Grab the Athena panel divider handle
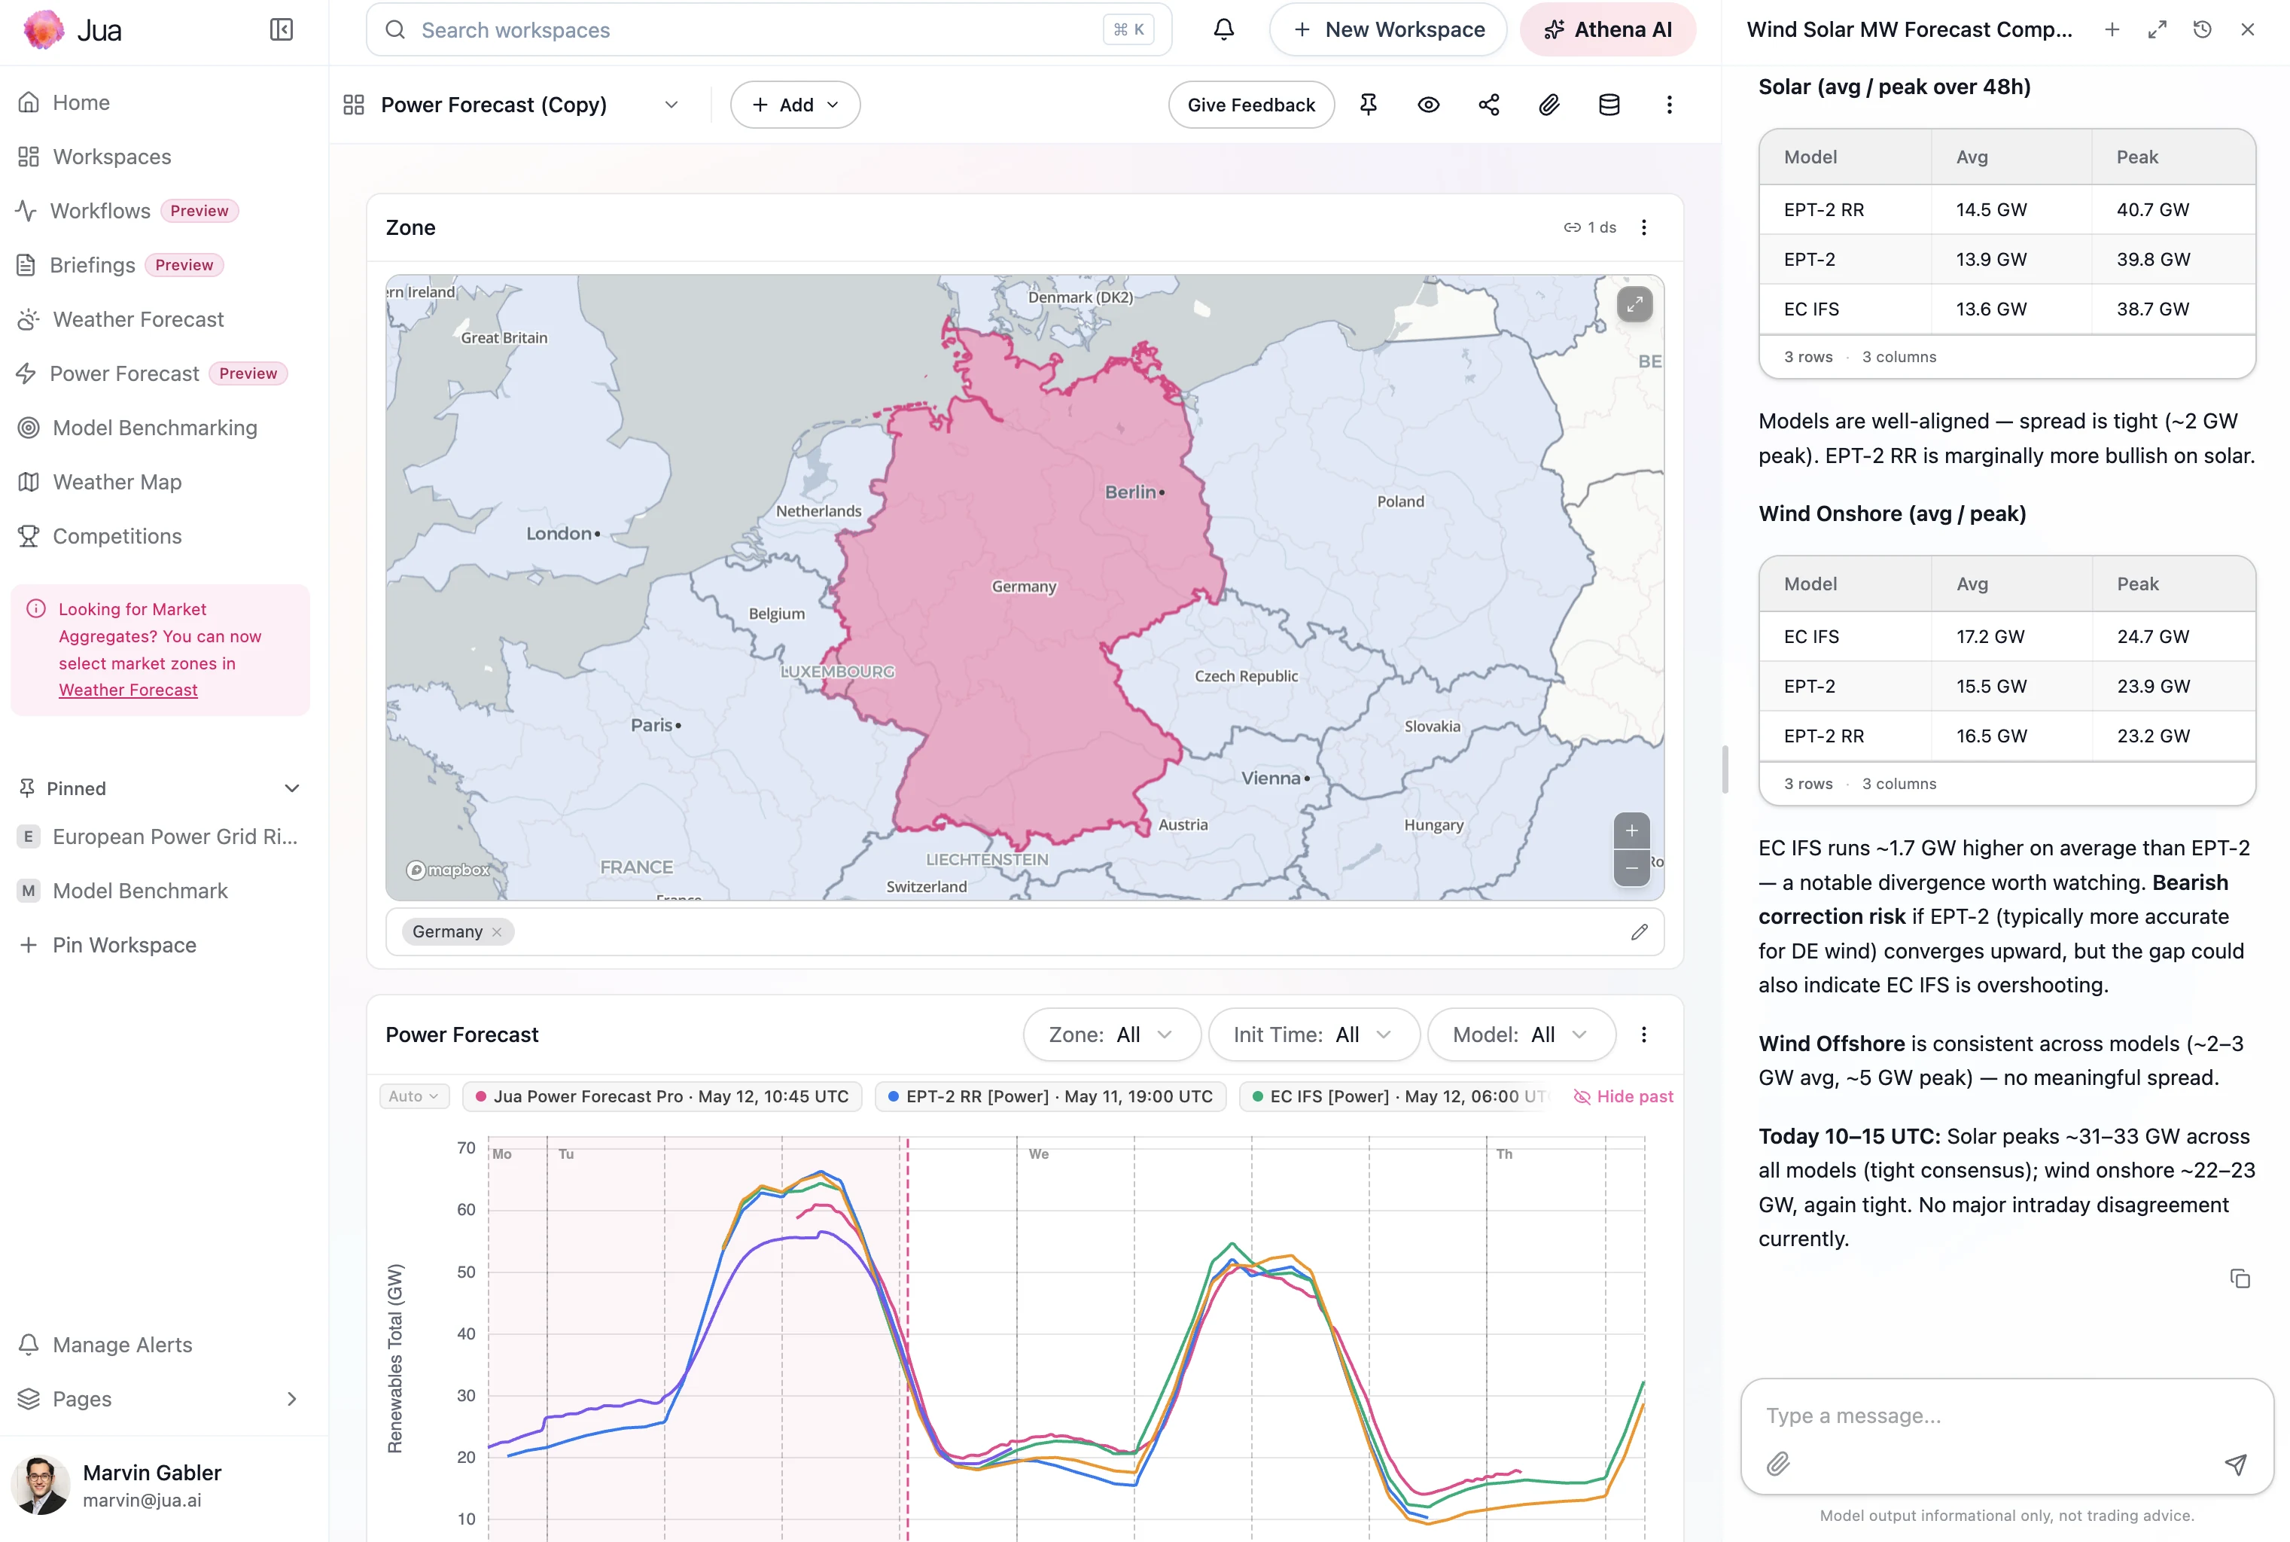Image resolution: width=2290 pixels, height=1542 pixels. 1725,770
